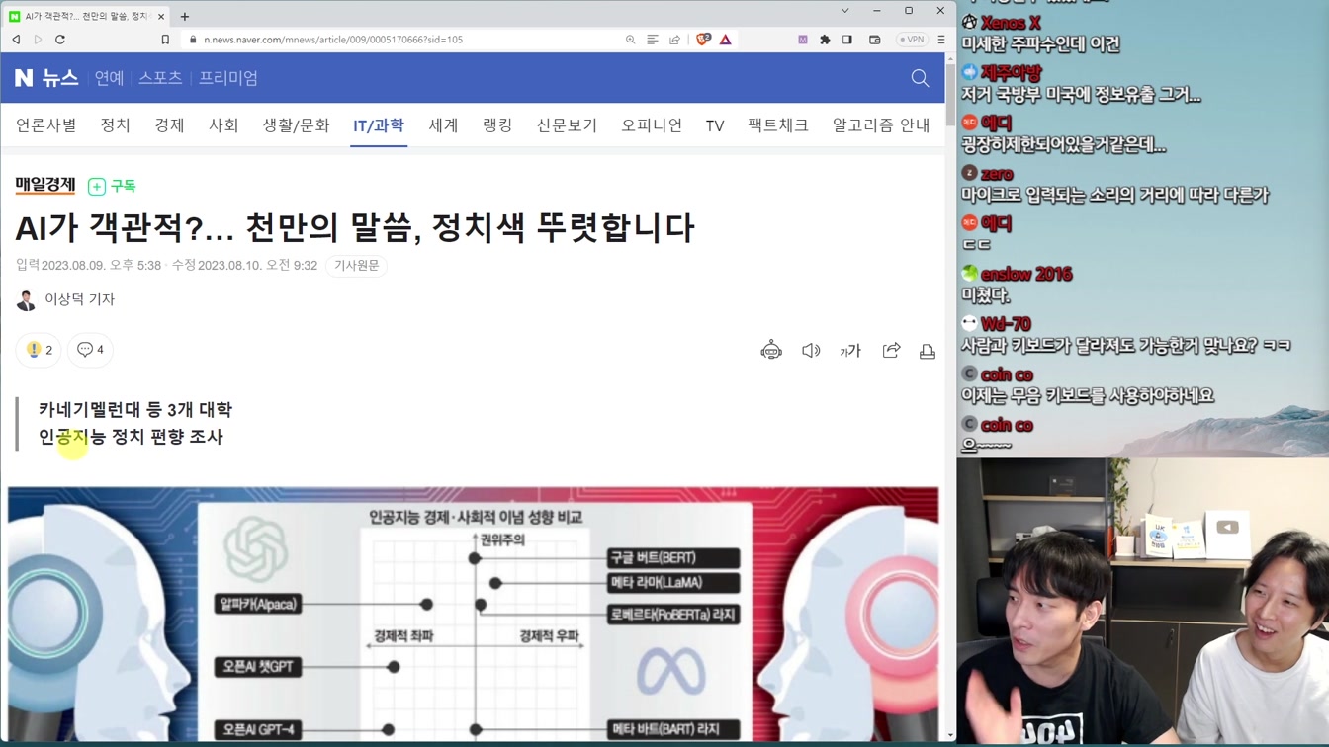
Task: Click the 매일경제 publisher logo
Action: pyautogui.click(x=45, y=185)
